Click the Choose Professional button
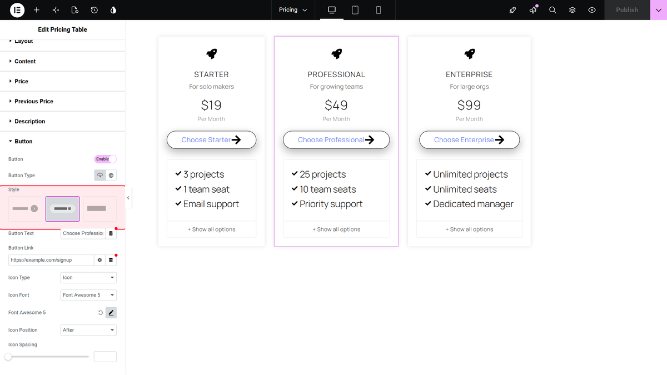667x375 pixels. [336, 140]
